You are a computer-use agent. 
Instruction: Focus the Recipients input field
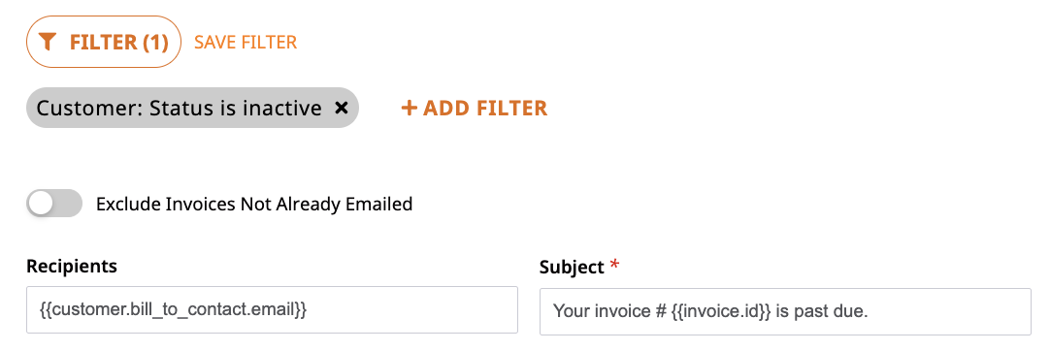272,309
